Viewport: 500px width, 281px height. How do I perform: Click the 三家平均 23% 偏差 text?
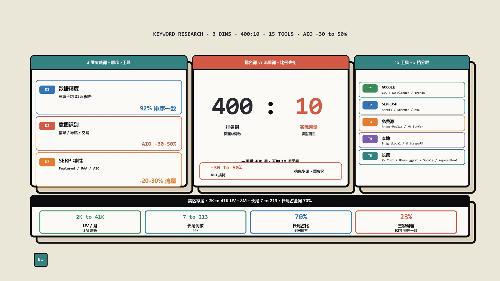coord(75,96)
